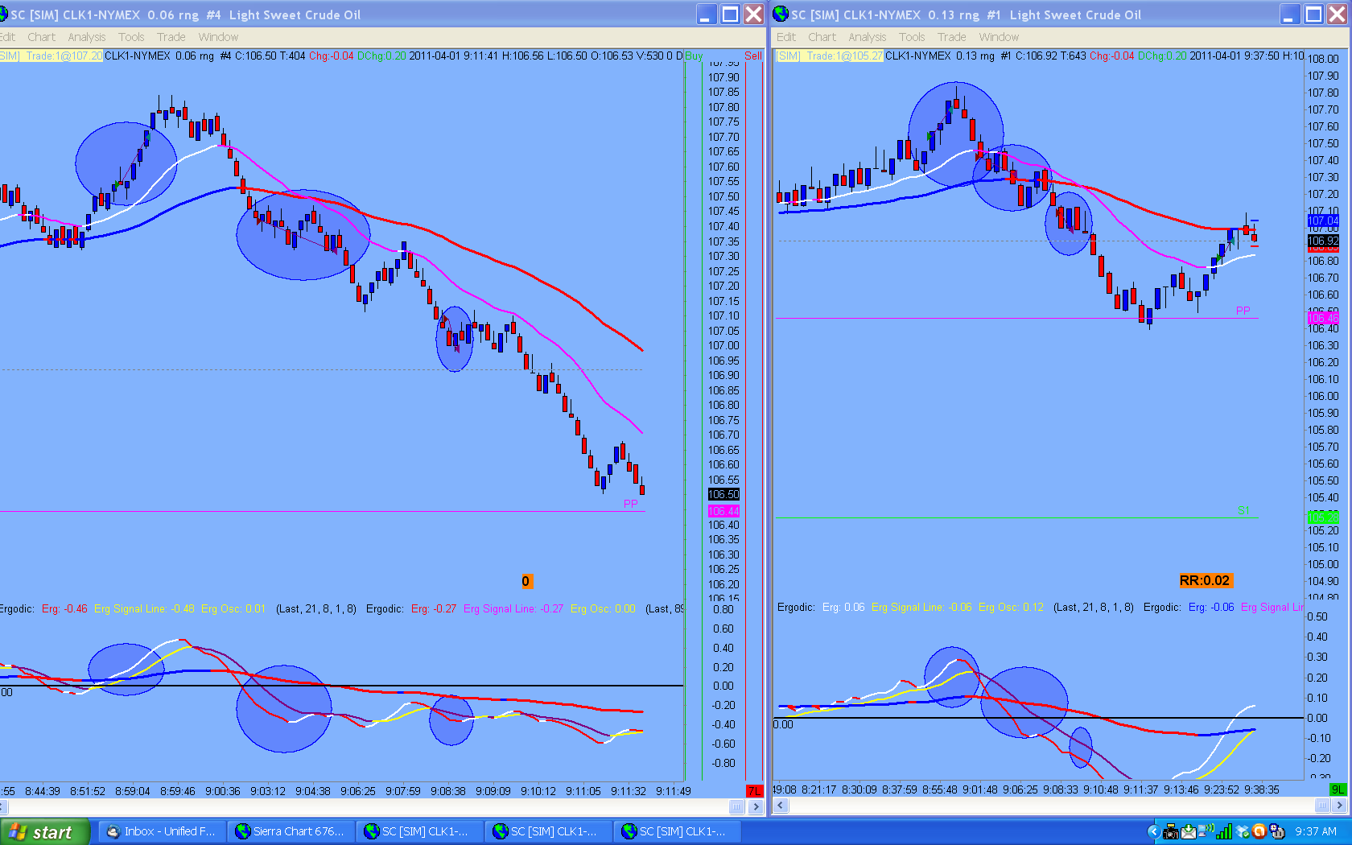Click the Windows start button
Screen dimensions: 1352x845
43,832
